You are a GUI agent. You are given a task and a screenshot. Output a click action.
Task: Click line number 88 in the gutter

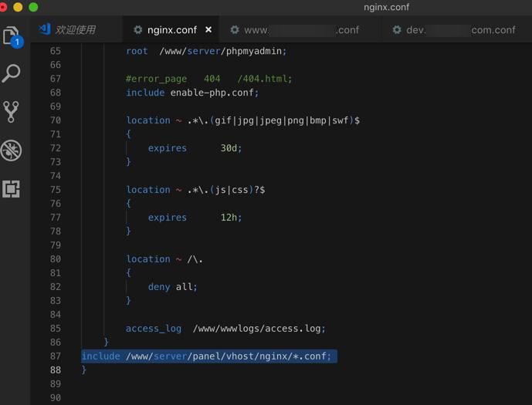56,370
